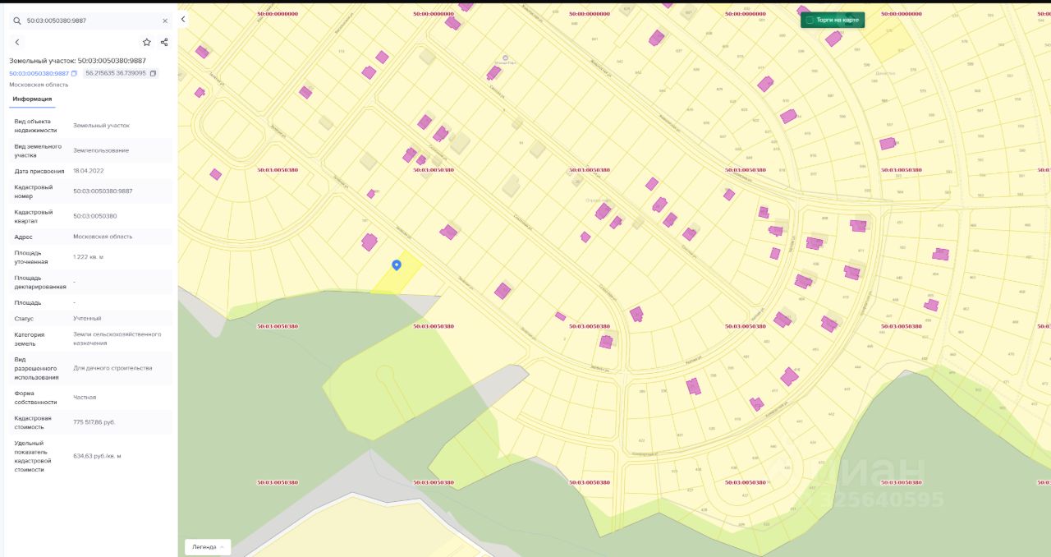Copy the coordinates 56.215635 36.739095
Screen dimensions: 1051x557
pyautogui.click(x=153, y=74)
